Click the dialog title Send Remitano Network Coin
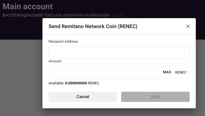This screenshot has height=116, width=205. pos(82,26)
